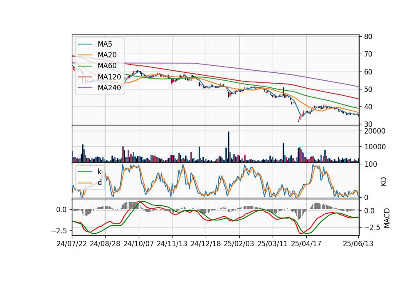Click the price axis value 30

[x=368, y=124]
